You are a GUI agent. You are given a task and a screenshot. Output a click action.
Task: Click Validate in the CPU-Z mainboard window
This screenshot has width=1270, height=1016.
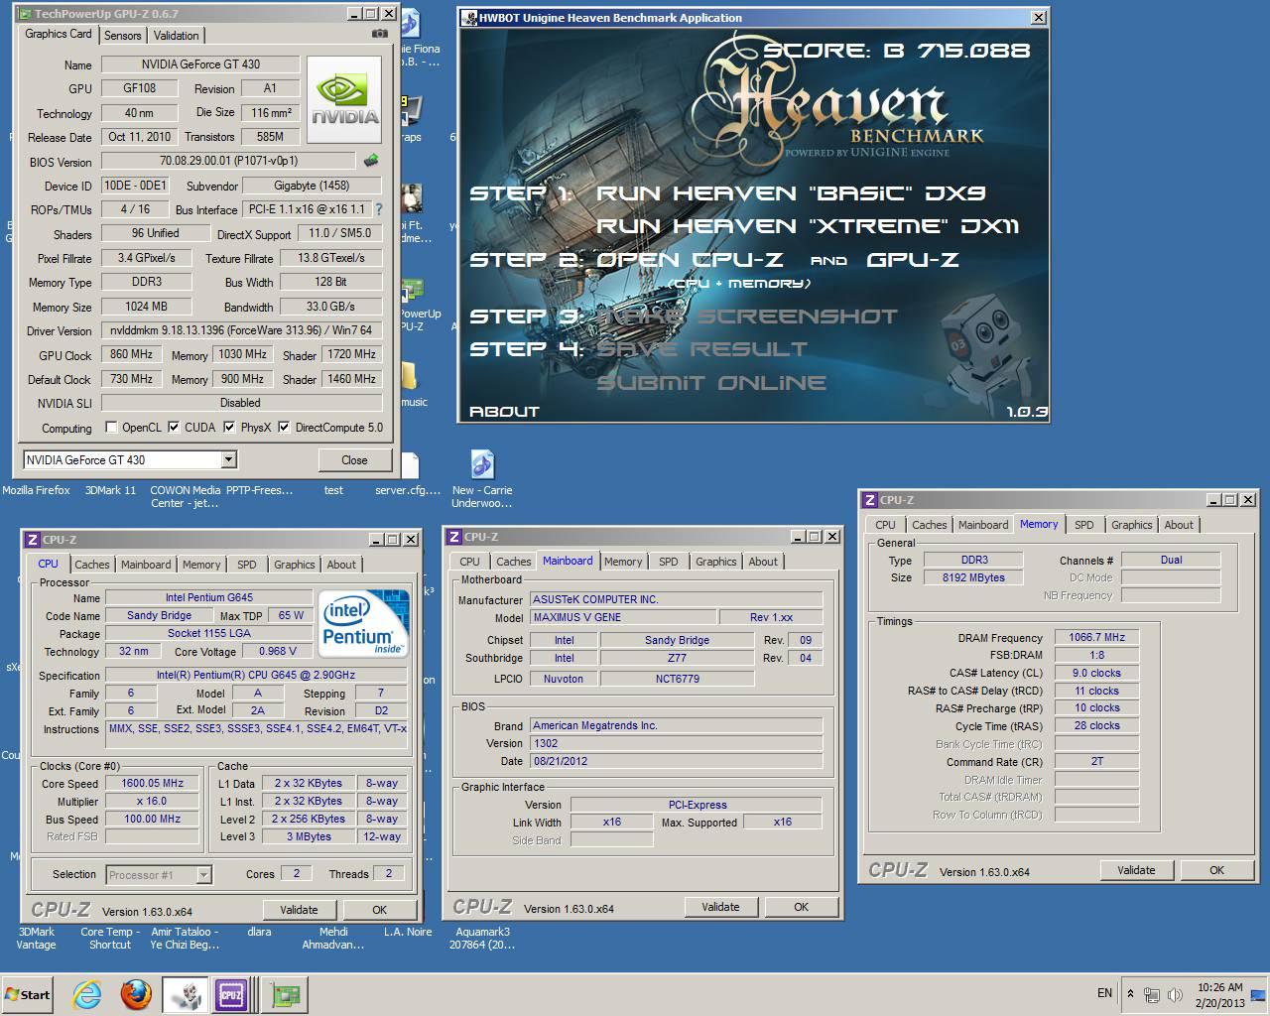click(x=720, y=907)
